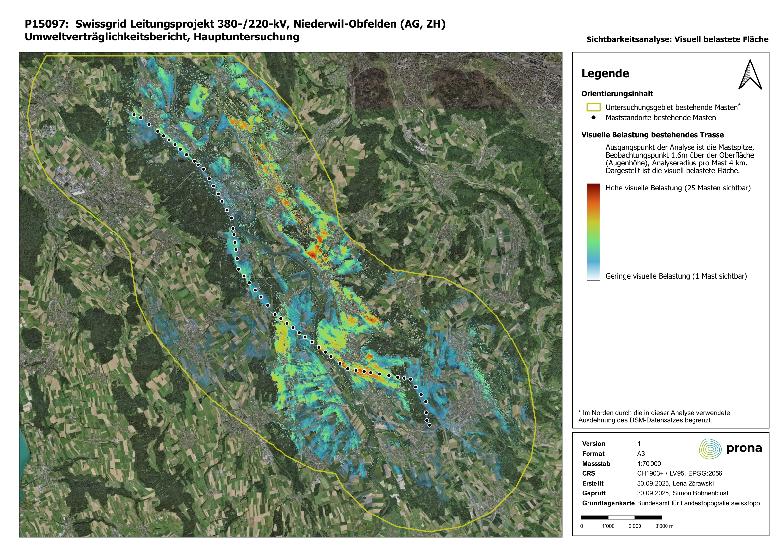This screenshot has width=784, height=554.
Task: Click 'Visuelle Belastung bestehendes Trasse' heading
Action: (653, 135)
